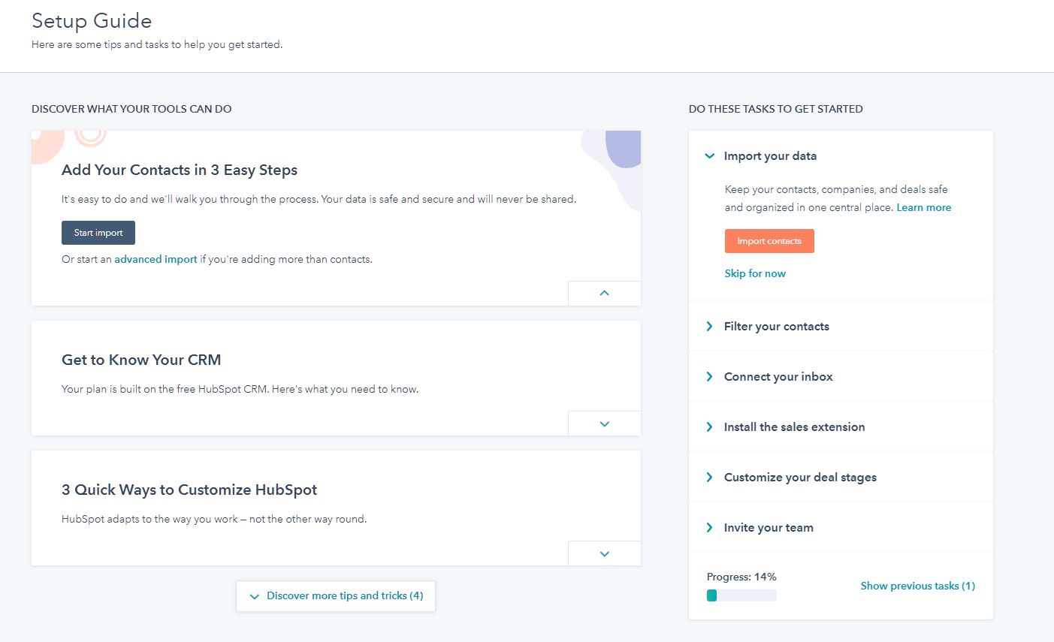This screenshot has width=1054, height=642.
Task: Click the Add Your Contacts in 3 Easy Steps heading
Action: (180, 170)
